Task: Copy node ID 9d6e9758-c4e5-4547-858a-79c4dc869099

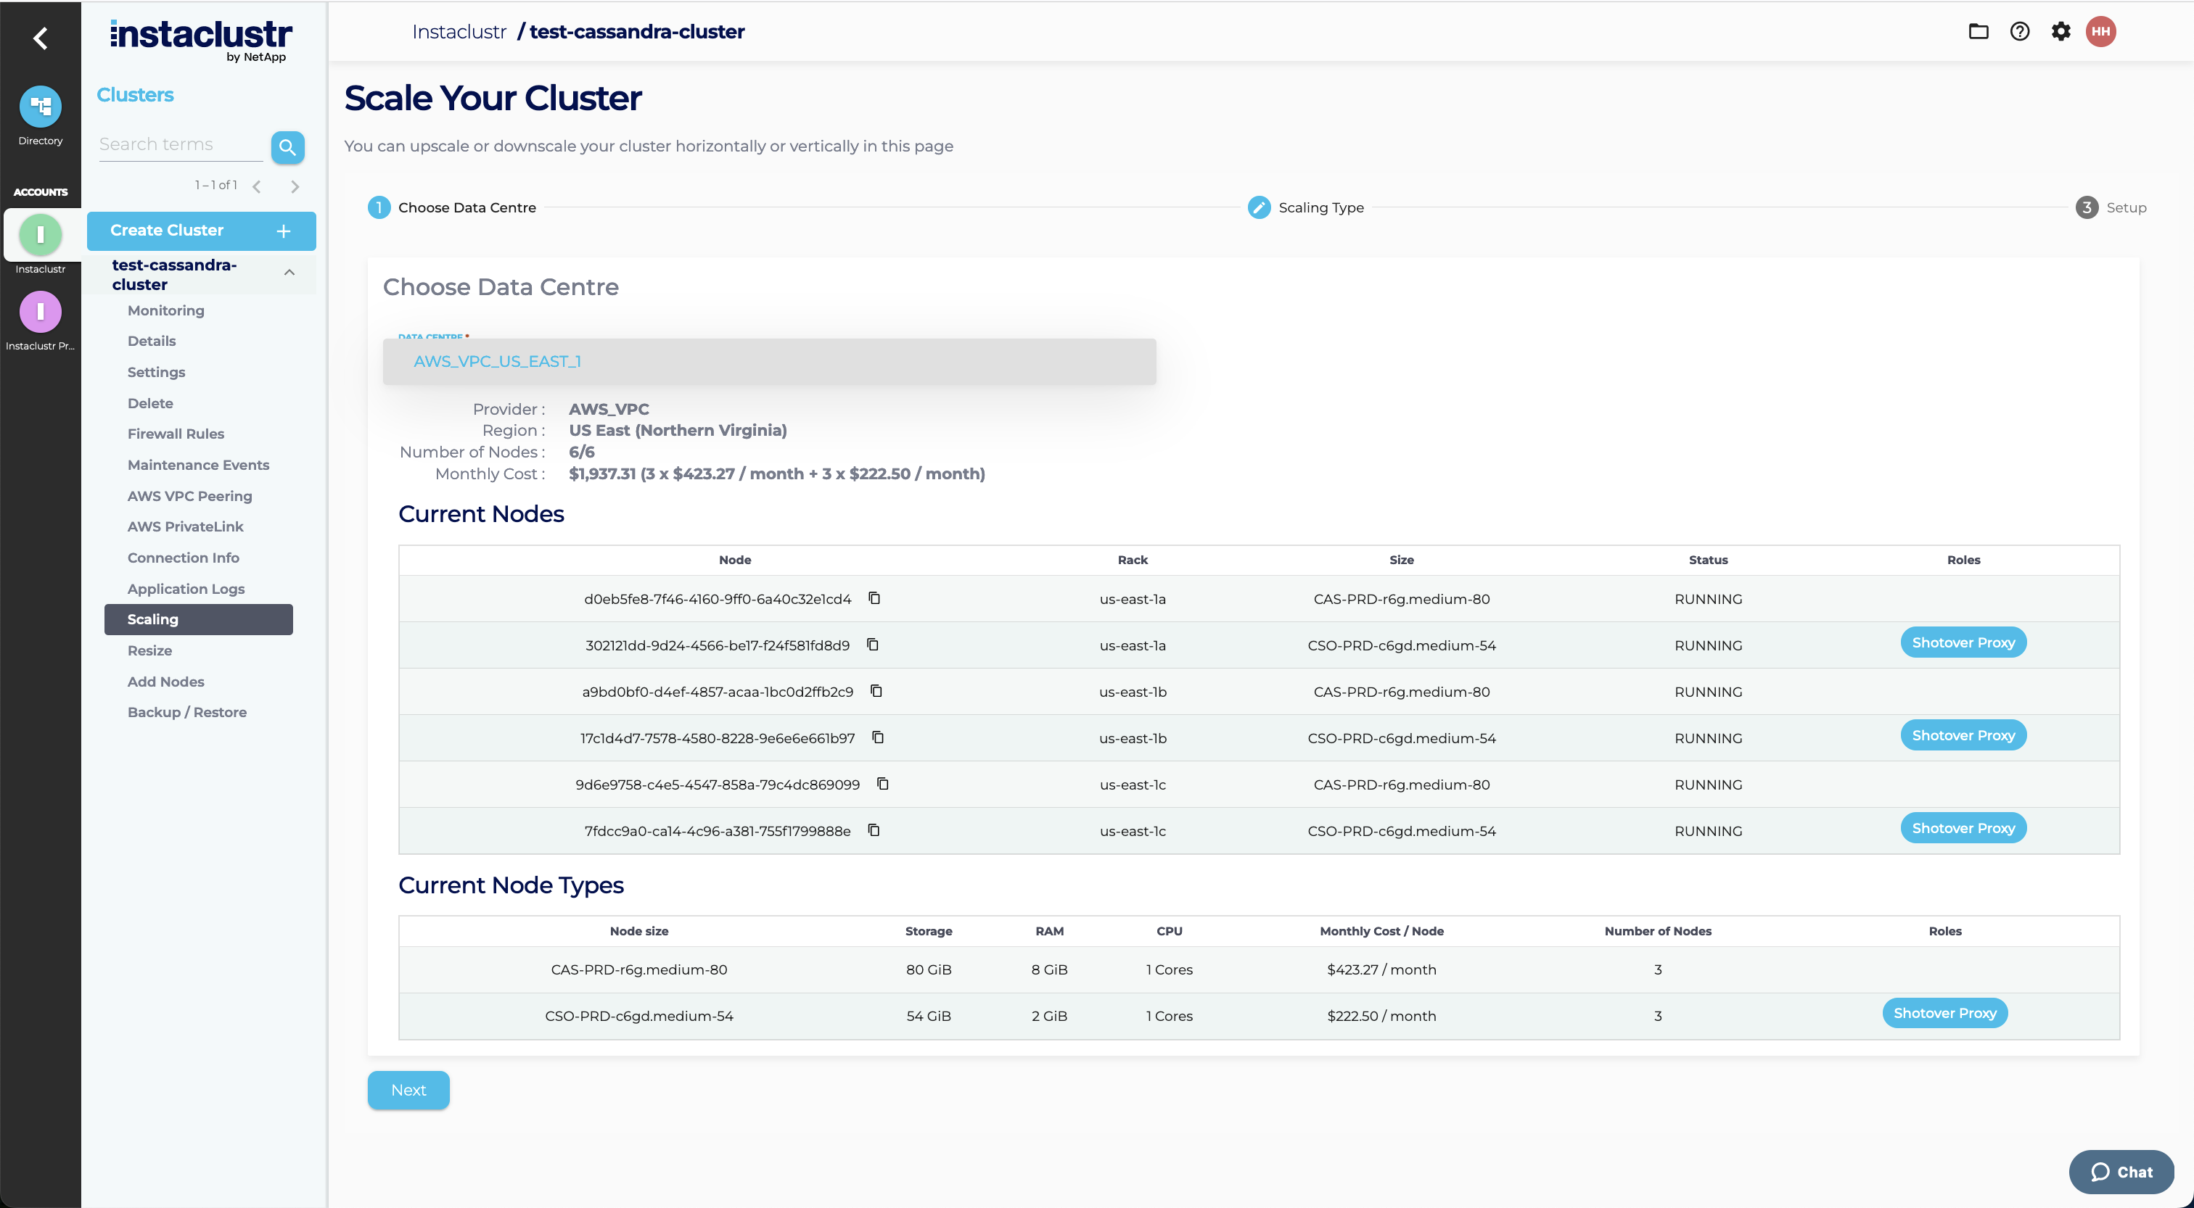Action: [x=882, y=783]
